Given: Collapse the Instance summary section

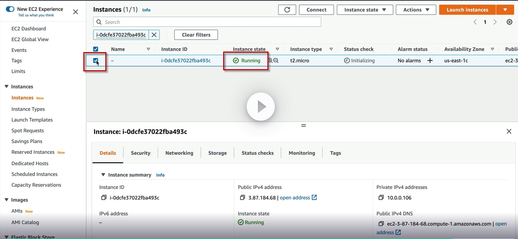Looking at the screenshot, I should (103, 175).
